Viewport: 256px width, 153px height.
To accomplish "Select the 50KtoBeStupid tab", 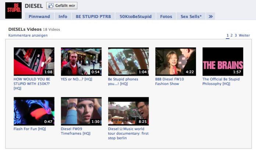I will (x=136, y=17).
